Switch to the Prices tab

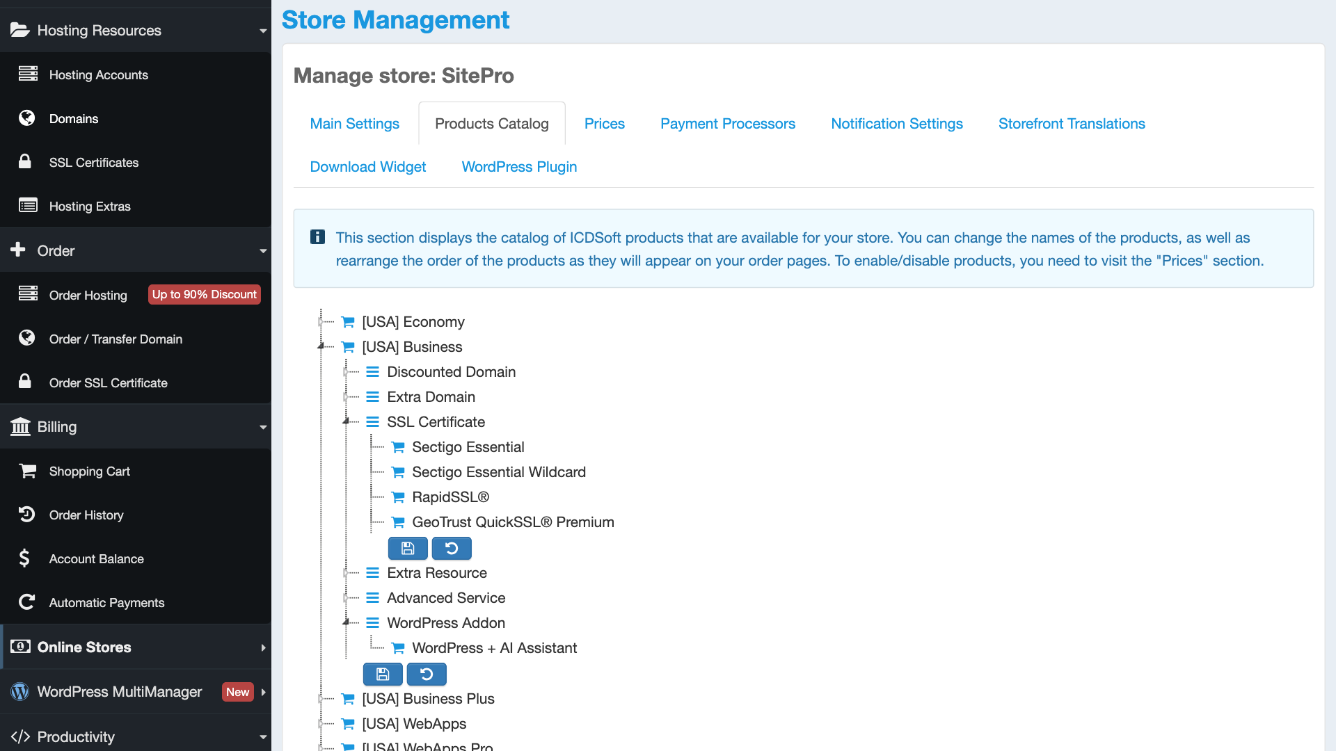[604, 124]
